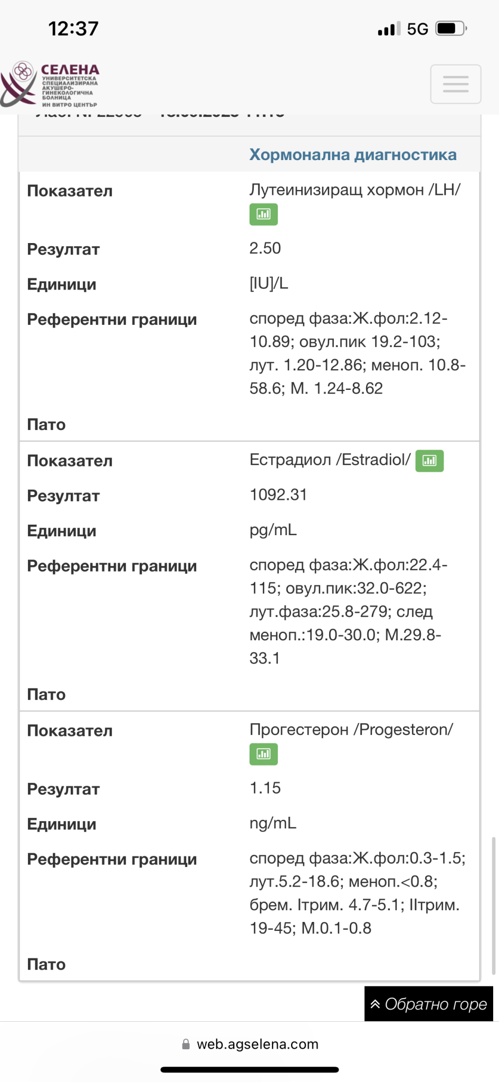The width and height of the screenshot is (499, 1082).
Task: Tap the Estradiol result value 1092.31
Action: tap(278, 495)
